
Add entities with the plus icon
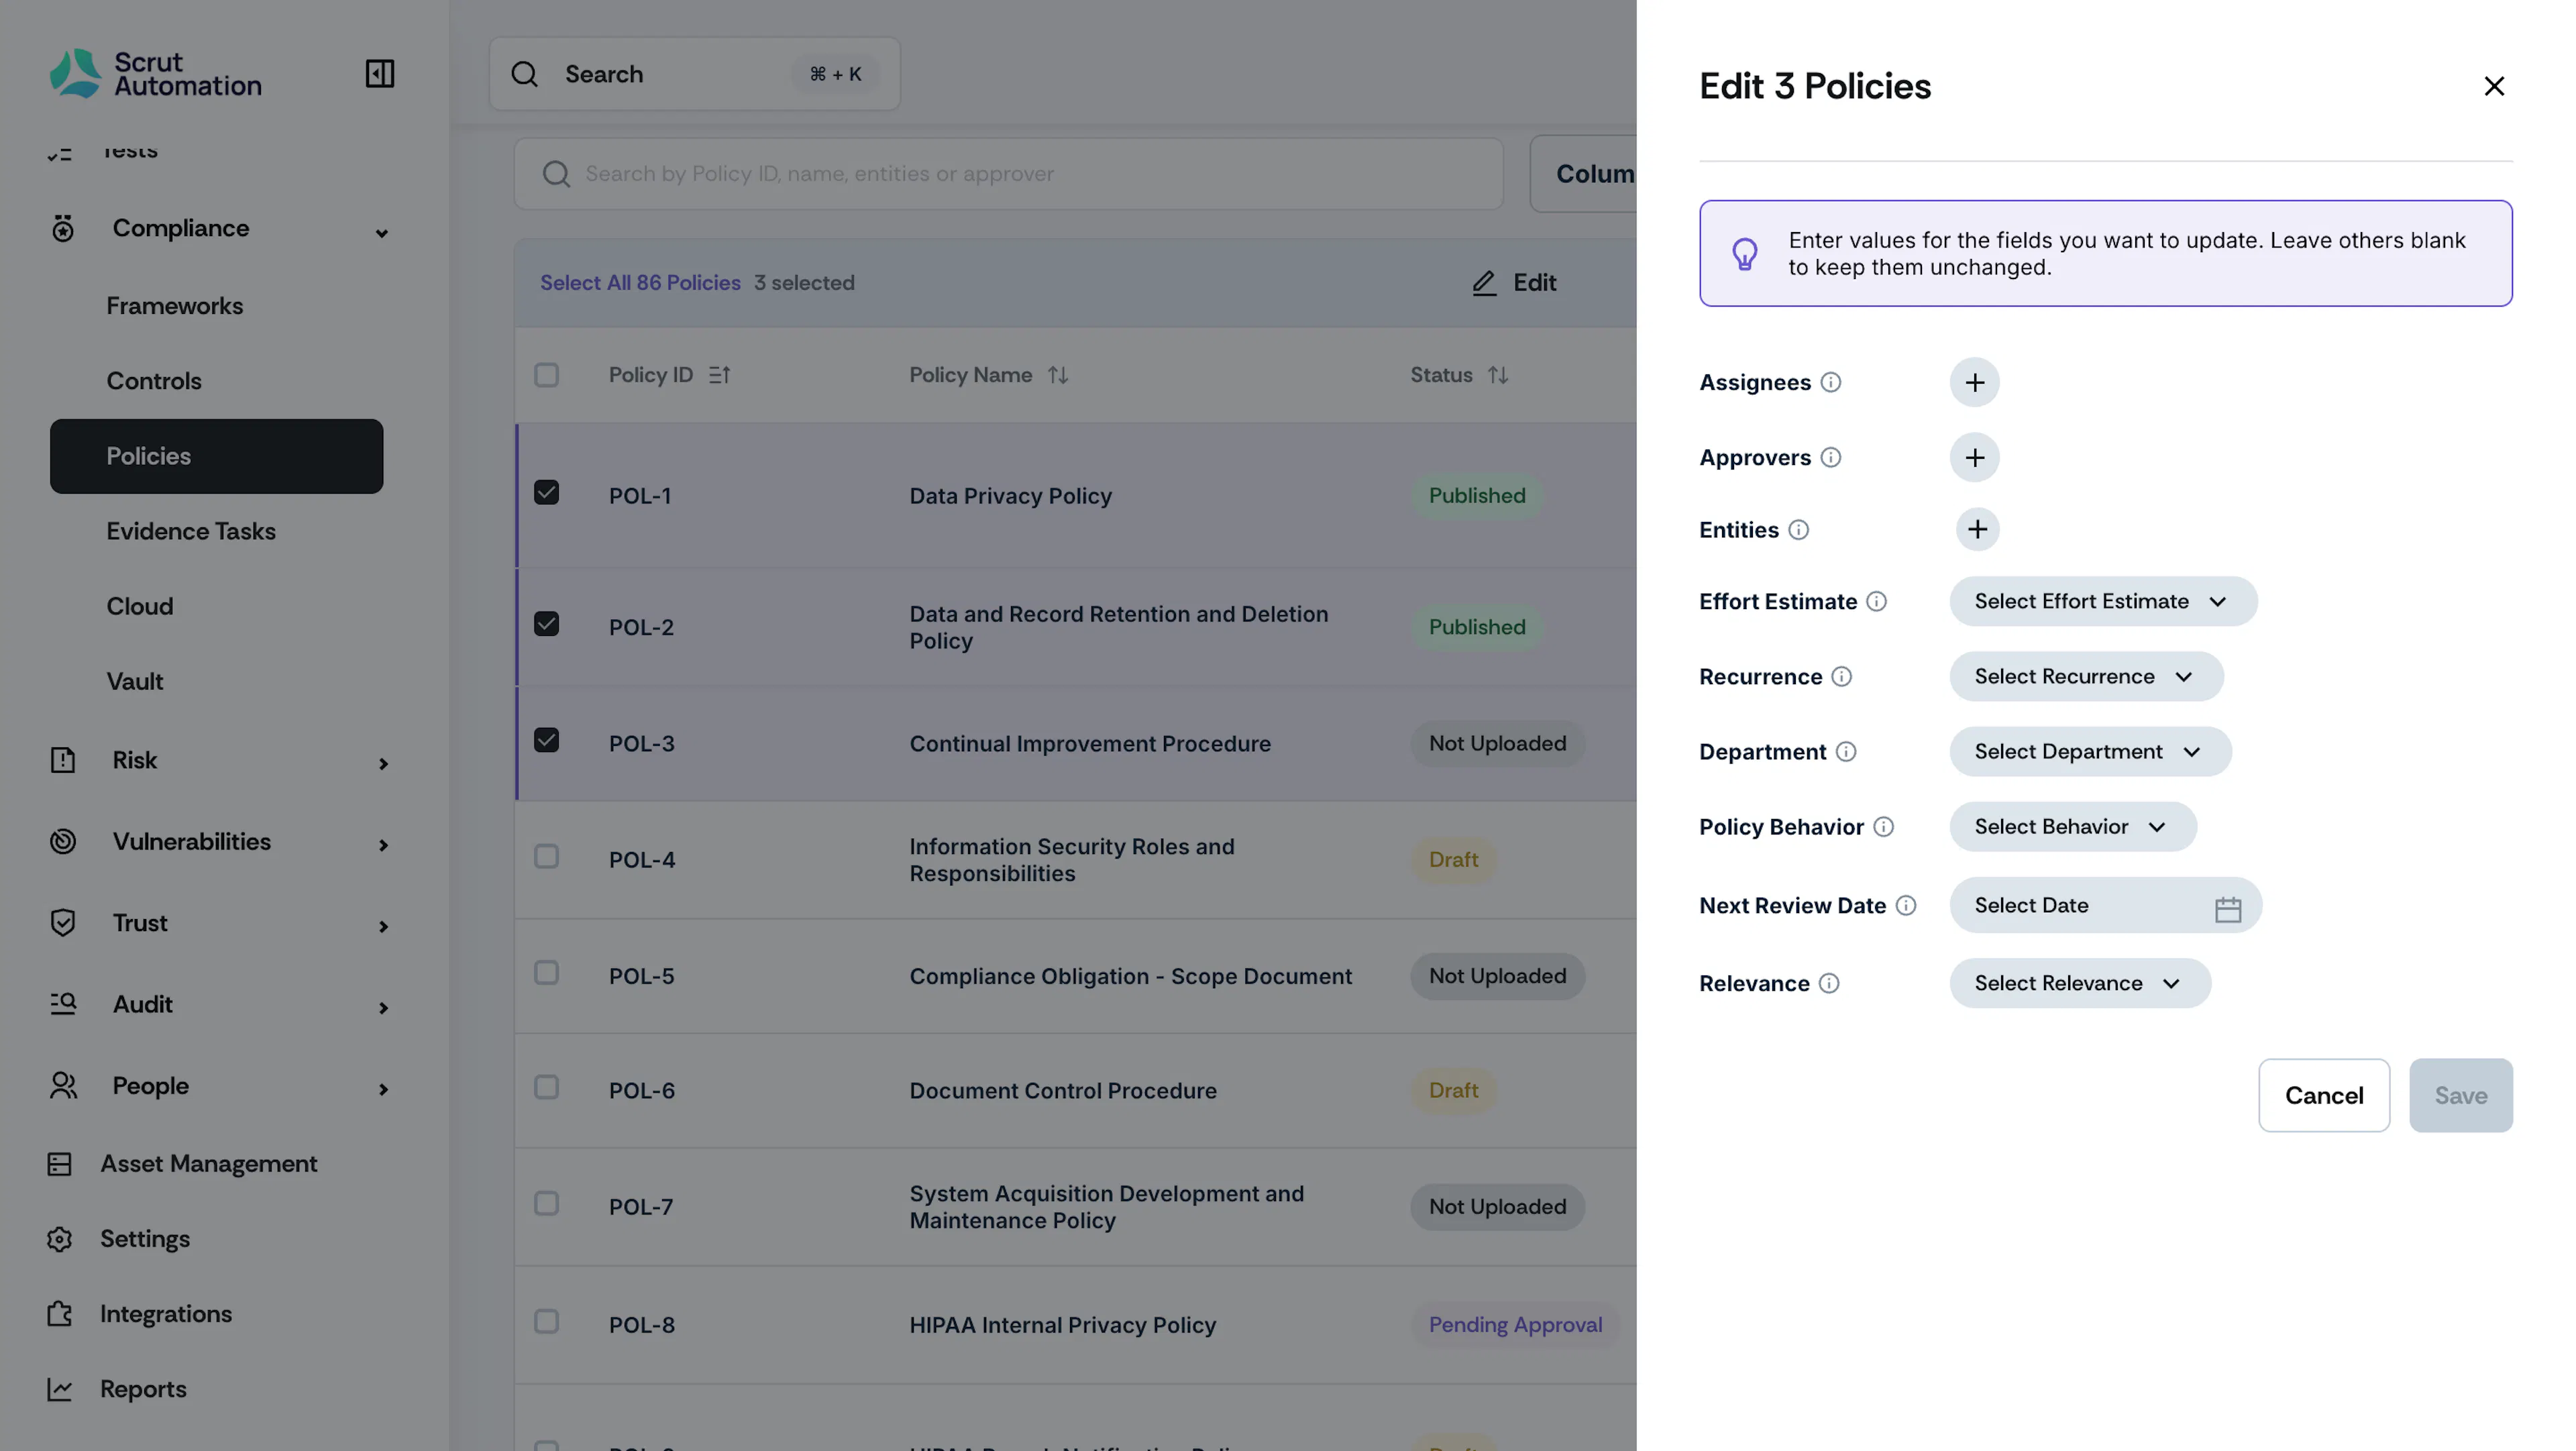tap(1977, 529)
